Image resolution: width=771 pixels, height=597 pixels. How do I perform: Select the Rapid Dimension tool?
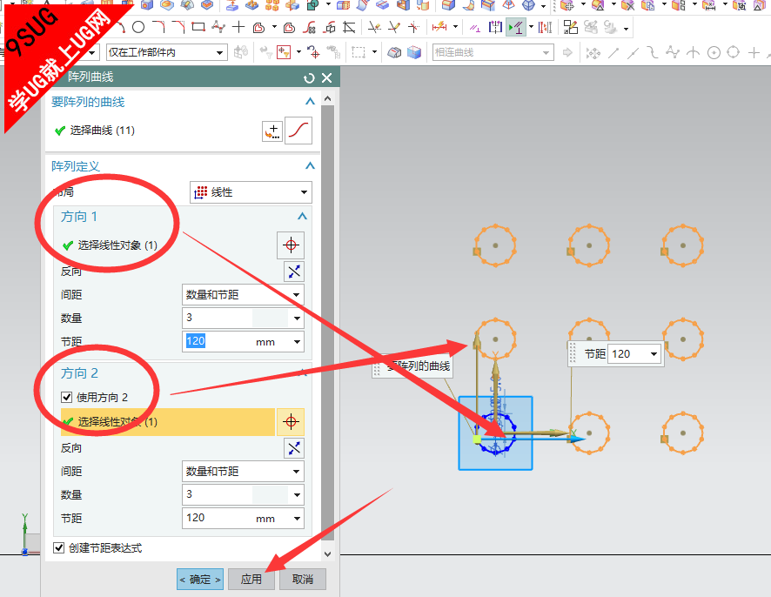[x=439, y=27]
